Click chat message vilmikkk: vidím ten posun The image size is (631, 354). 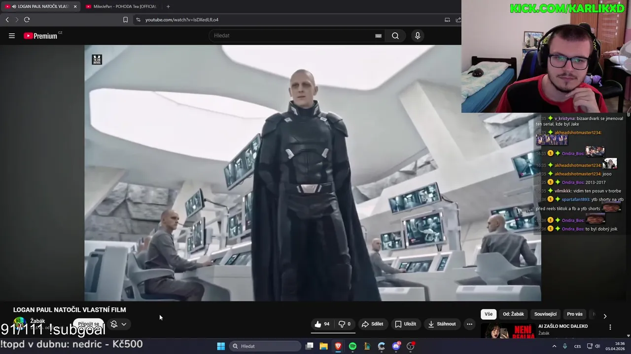[588, 191]
